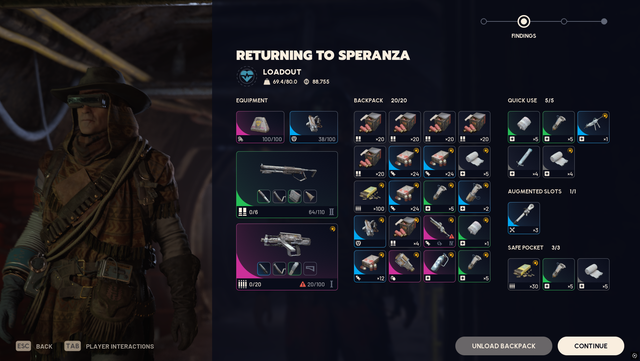Click the Continue button
This screenshot has height=361, width=640.
tap(590, 346)
